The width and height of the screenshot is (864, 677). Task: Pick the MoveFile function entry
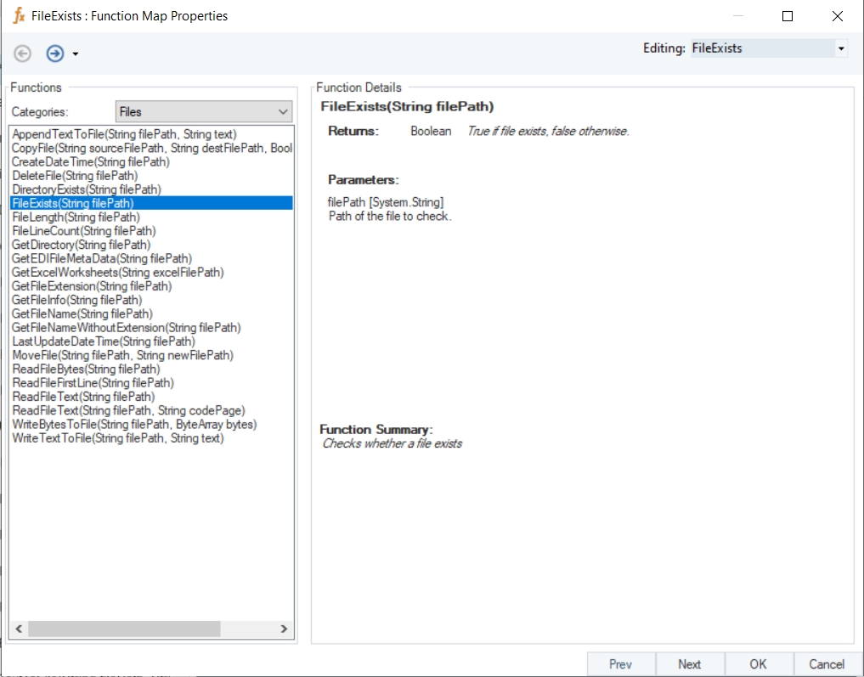[122, 355]
